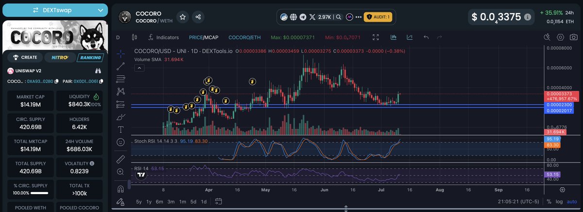The height and width of the screenshot is (212, 583).
Task: Toggle auto scale
Action: click(572, 202)
